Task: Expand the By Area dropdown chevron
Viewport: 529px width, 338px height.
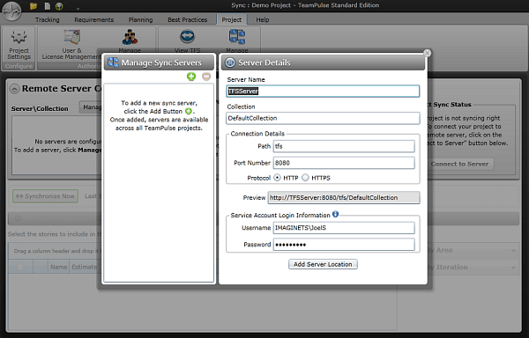Action: coord(513,250)
